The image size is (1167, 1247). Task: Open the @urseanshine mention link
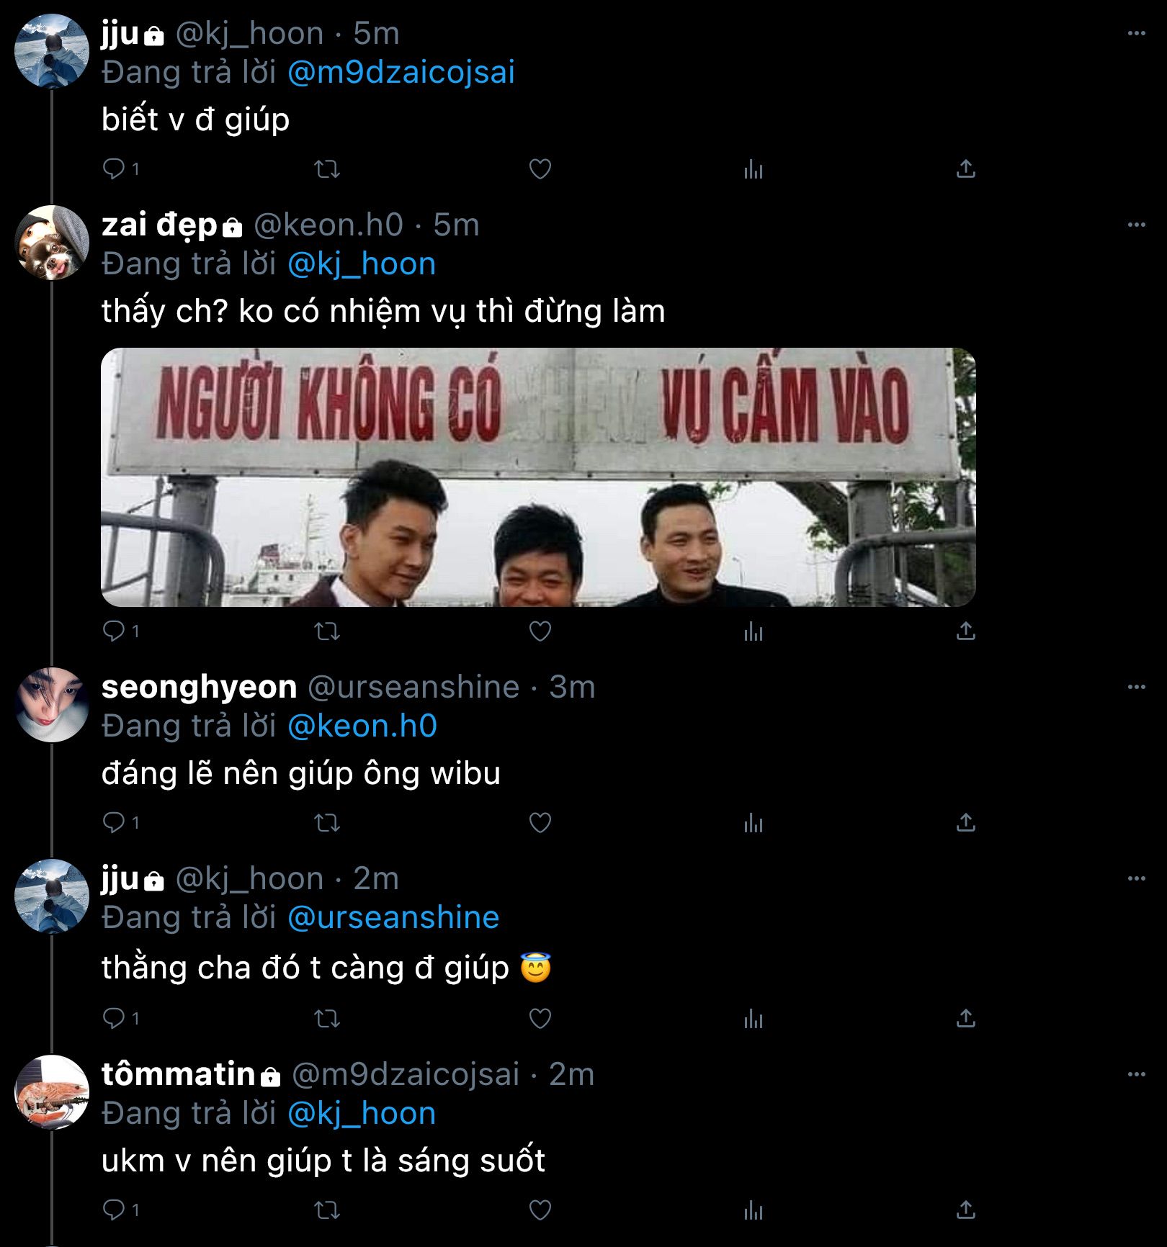pyautogui.click(x=393, y=917)
